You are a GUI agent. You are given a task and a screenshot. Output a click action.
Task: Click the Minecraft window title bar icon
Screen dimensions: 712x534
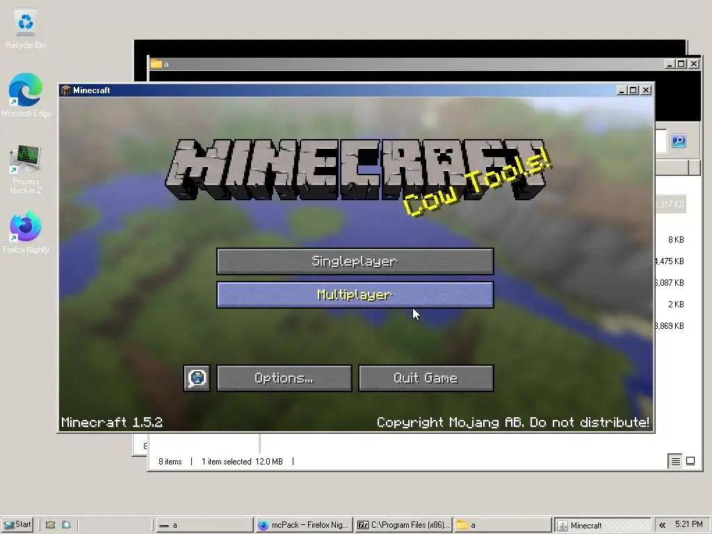(x=66, y=90)
